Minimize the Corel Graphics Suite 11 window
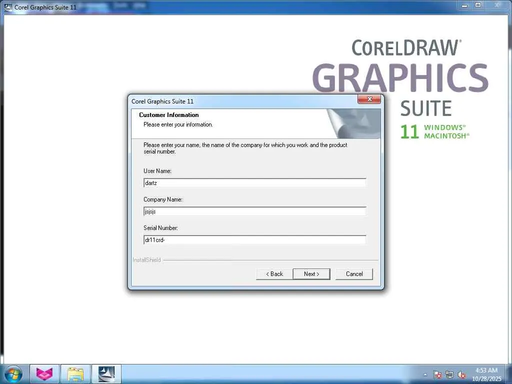Viewport: 512px width, 384px height. click(x=464, y=5)
